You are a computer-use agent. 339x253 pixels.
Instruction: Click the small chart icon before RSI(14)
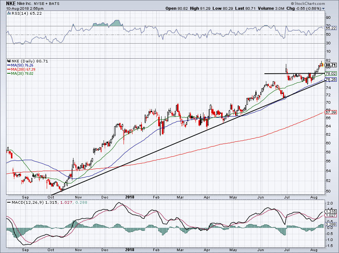(9, 14)
